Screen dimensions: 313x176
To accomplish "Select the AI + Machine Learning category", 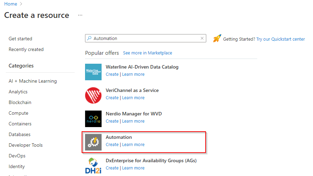I will click(33, 81).
